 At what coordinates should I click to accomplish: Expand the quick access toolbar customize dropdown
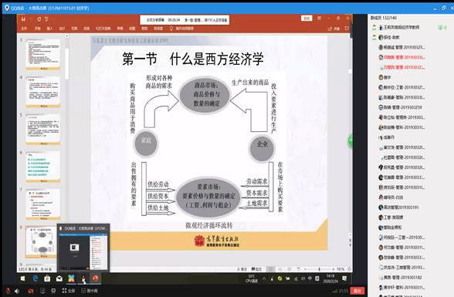click(46, 19)
